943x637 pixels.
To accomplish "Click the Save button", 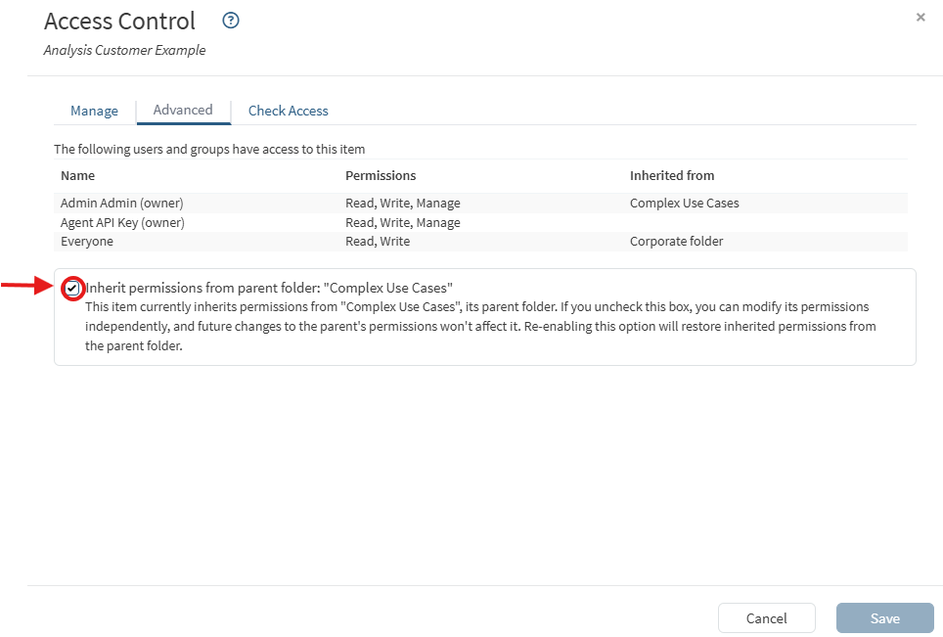I will coord(884,618).
